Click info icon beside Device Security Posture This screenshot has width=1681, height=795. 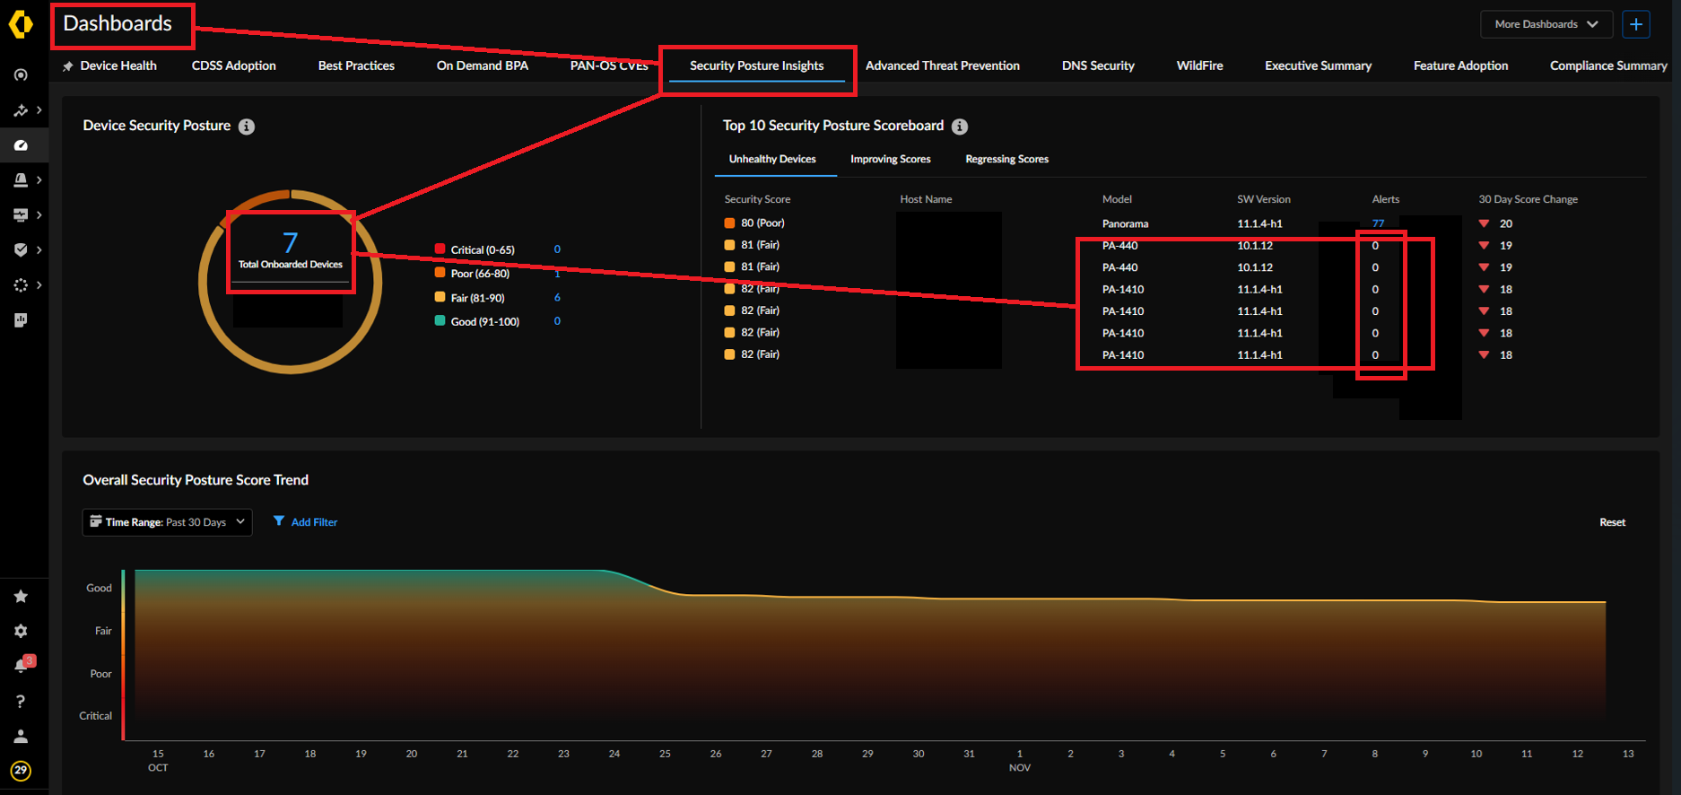(x=247, y=127)
